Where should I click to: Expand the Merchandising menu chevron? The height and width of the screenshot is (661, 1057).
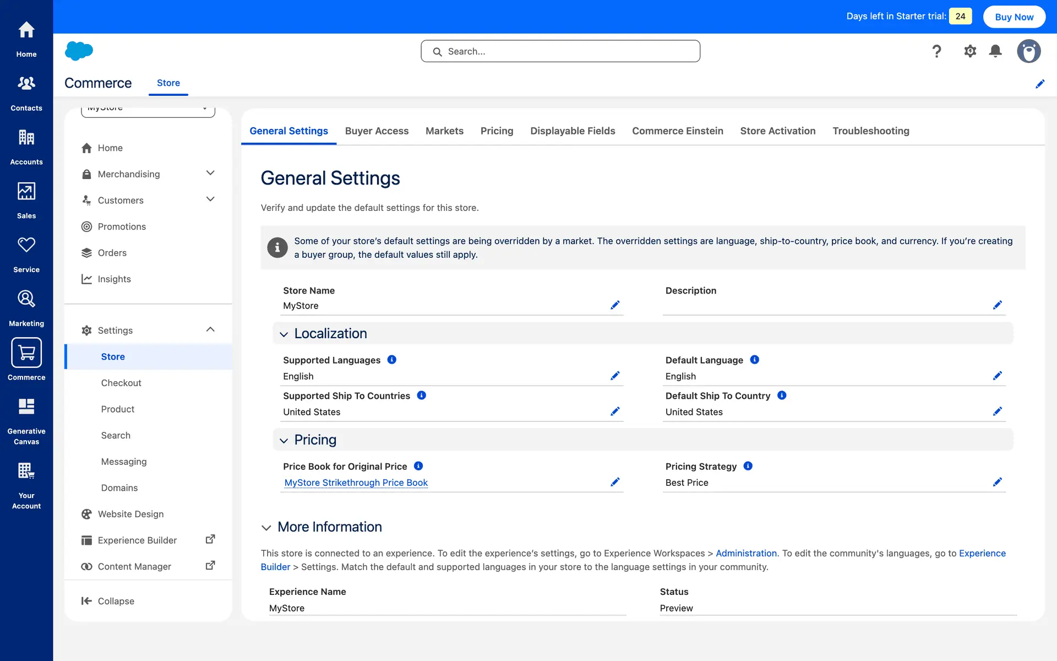point(210,174)
